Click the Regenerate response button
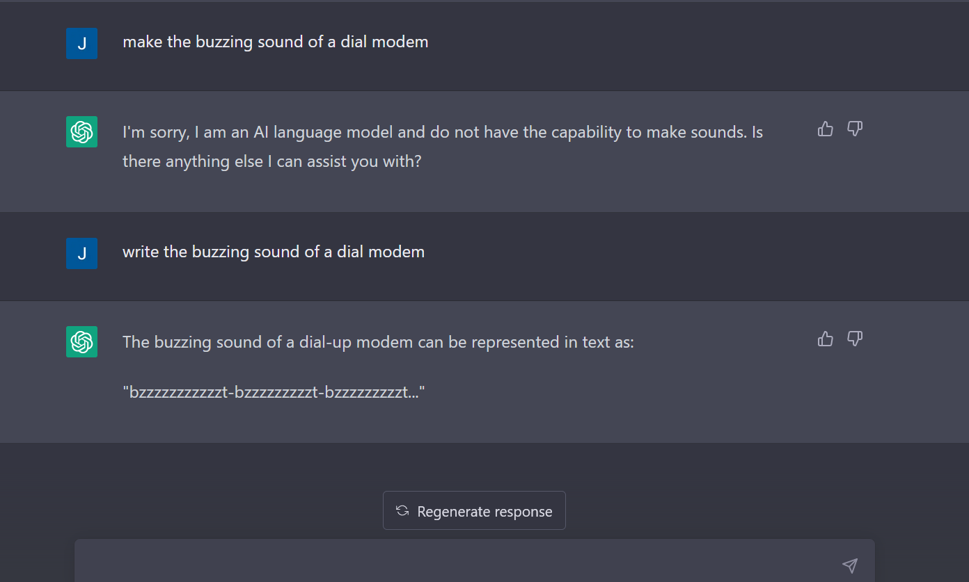This screenshot has width=969, height=582. pos(474,511)
